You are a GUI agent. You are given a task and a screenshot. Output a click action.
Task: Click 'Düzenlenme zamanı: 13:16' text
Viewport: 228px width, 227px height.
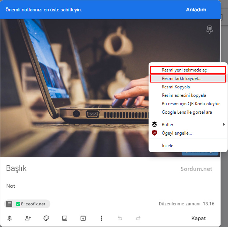186,204
